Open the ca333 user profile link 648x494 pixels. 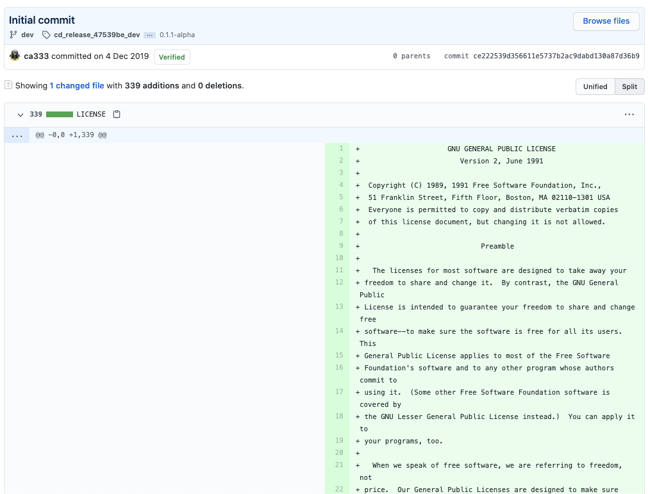pyautogui.click(x=37, y=56)
